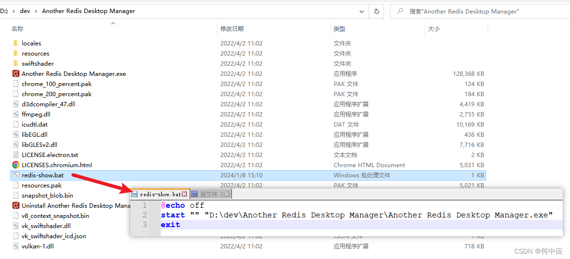
Task: Close the 新文件 2 editor tab
Action: coord(227,194)
